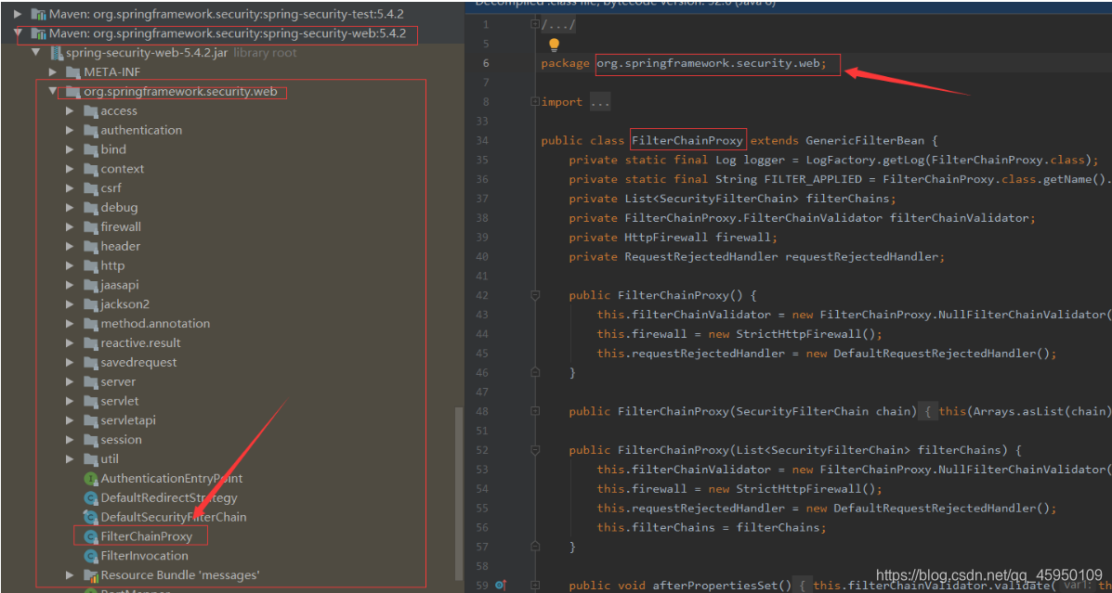Expand the csrf package arrow
This screenshot has height=593, width=1112.
(70, 187)
